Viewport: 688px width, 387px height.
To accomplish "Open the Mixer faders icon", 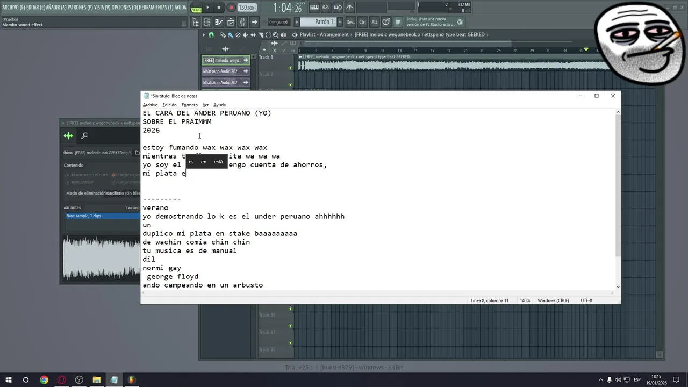I will point(242,22).
